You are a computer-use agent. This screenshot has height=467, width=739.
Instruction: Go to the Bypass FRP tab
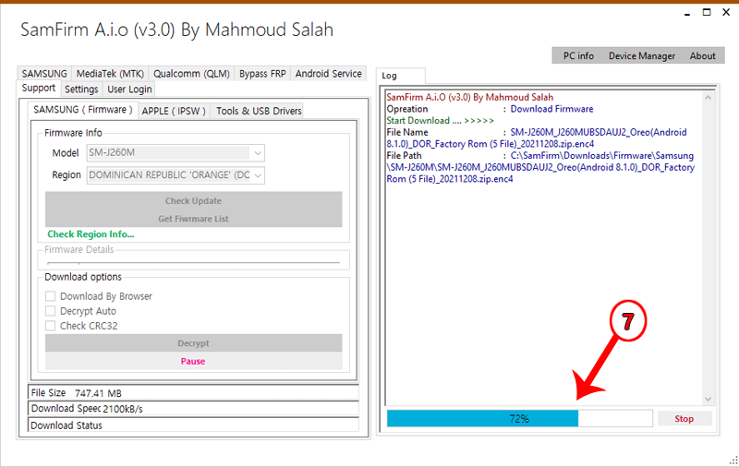(x=262, y=74)
